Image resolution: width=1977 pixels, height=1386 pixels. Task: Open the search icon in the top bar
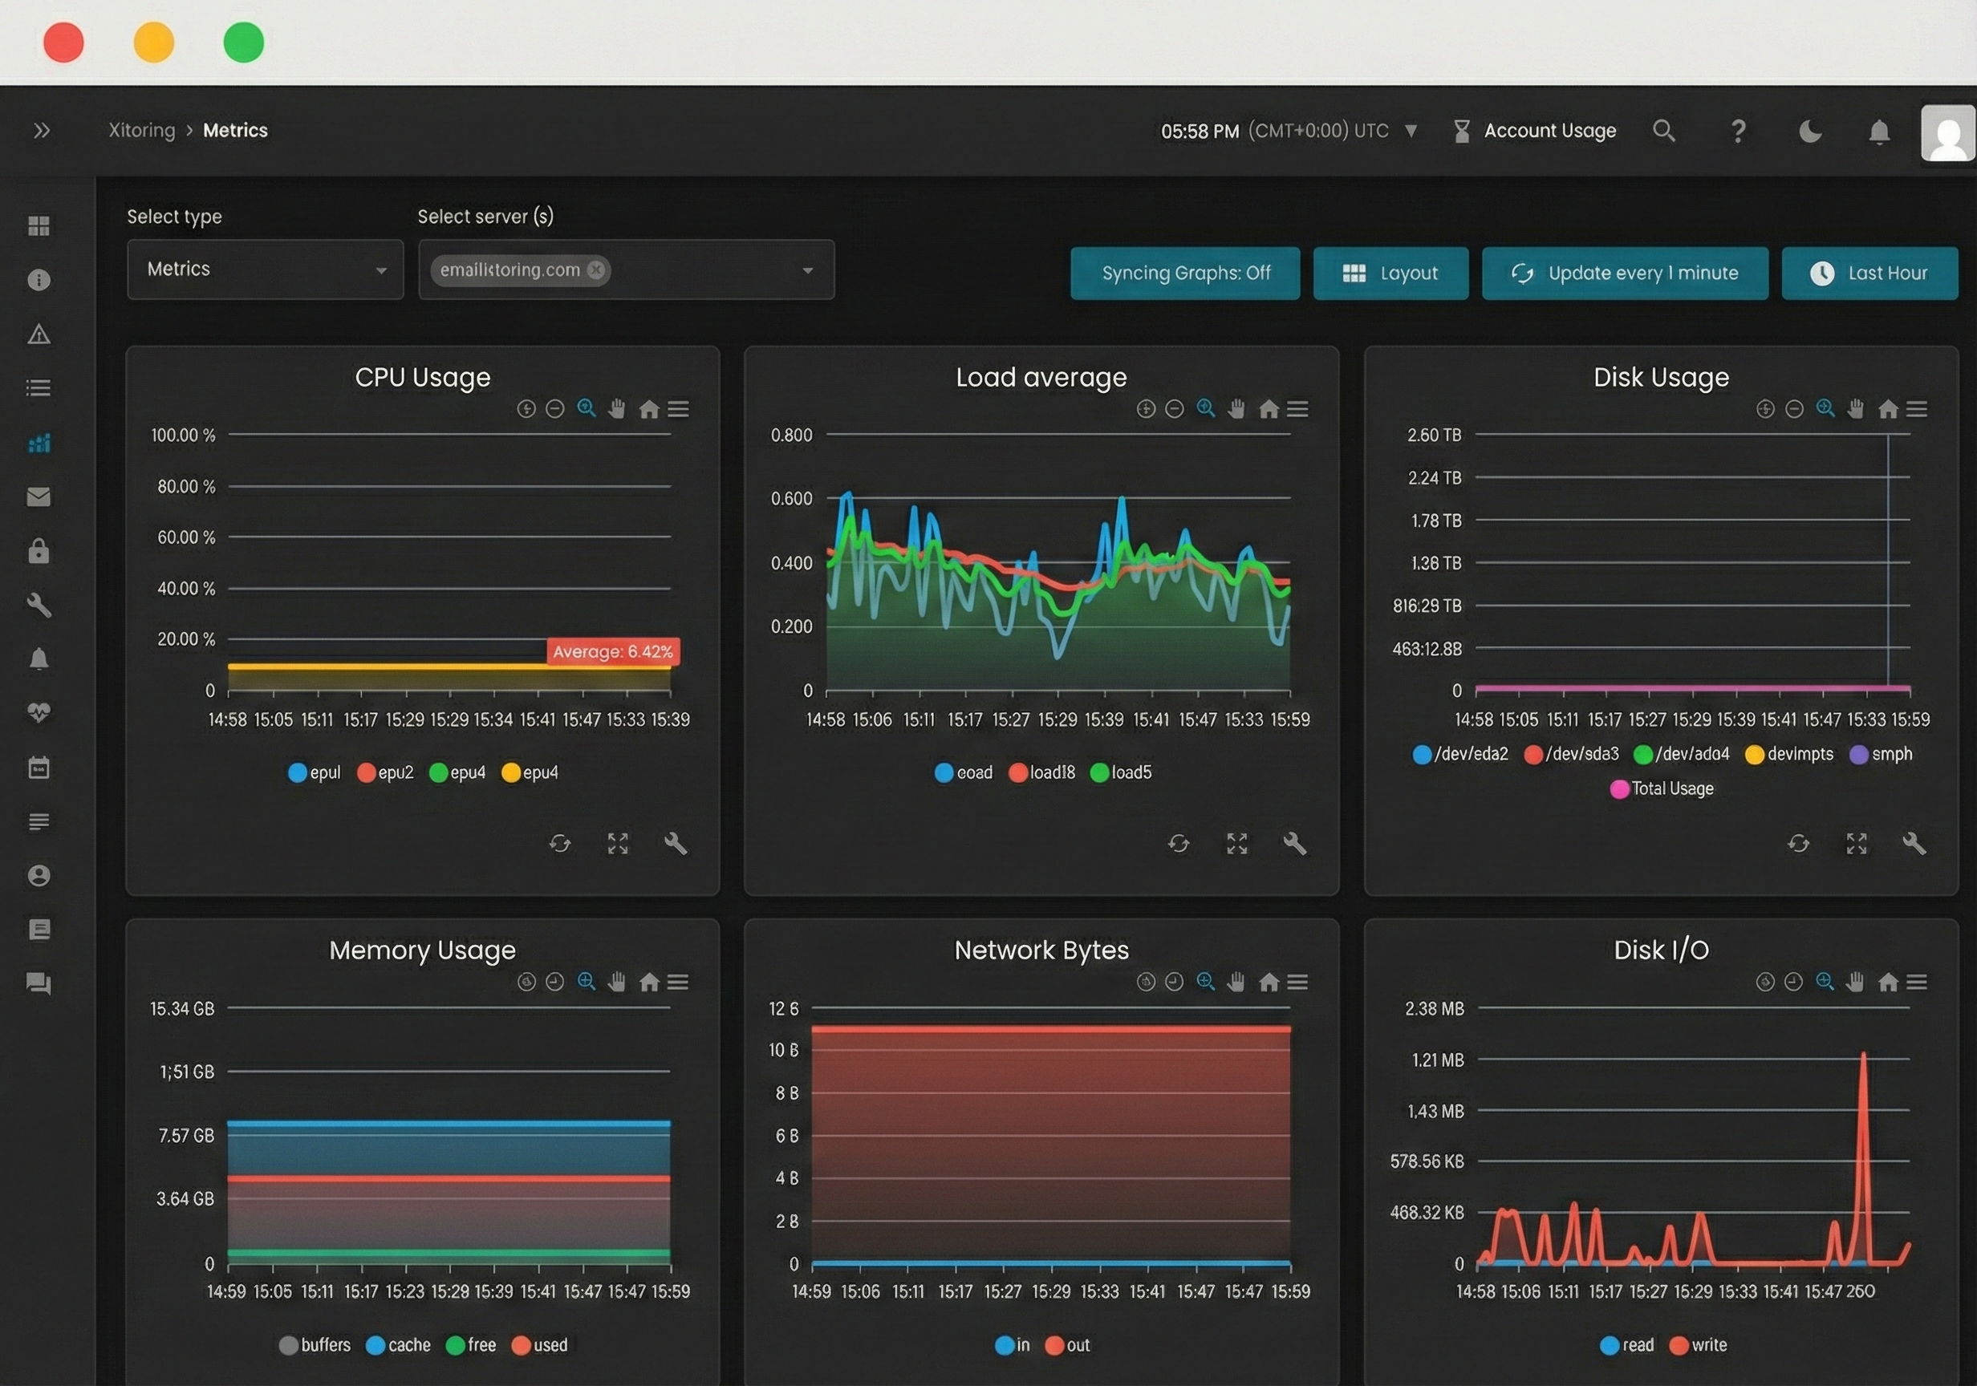[1663, 131]
